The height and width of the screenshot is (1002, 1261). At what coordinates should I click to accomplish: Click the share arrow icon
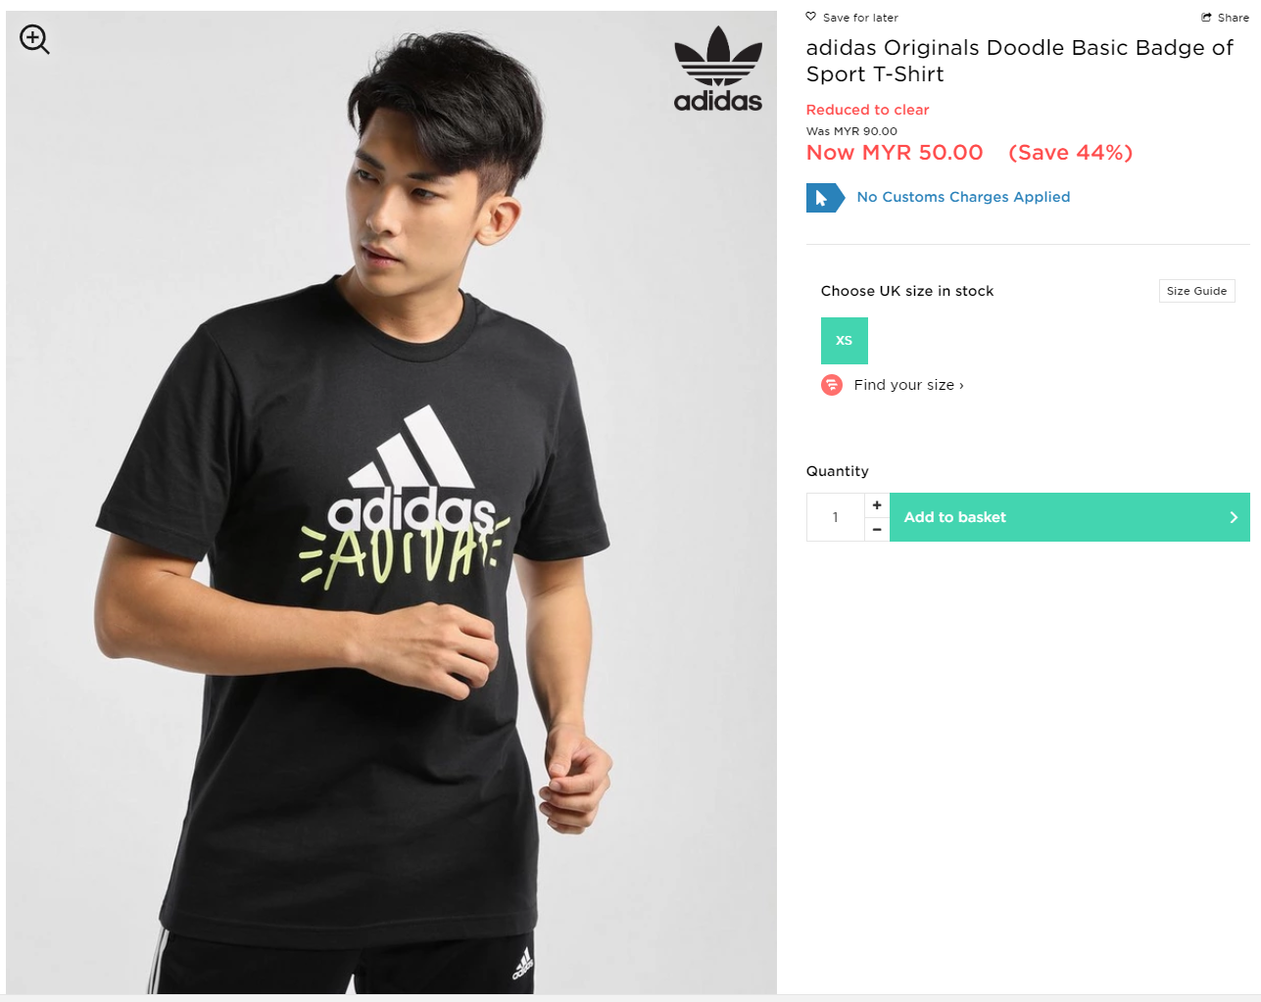click(x=1206, y=18)
